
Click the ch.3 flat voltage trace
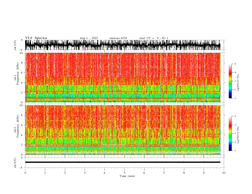122,162
